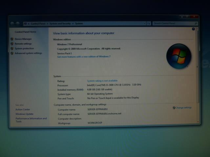210x157 pixels.
Task: Click the Back navigation arrow button
Action: pos(12,24)
